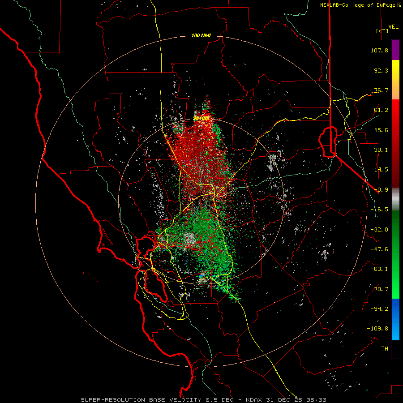Screen dimensions: 403x403
Task: Click the TH threshold label
Action: (385, 349)
